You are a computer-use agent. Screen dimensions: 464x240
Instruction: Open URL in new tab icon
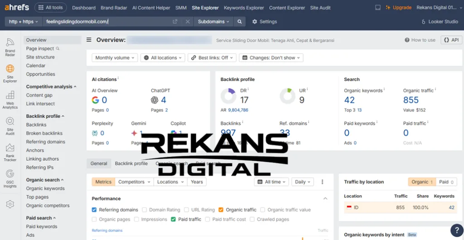(x=175, y=22)
